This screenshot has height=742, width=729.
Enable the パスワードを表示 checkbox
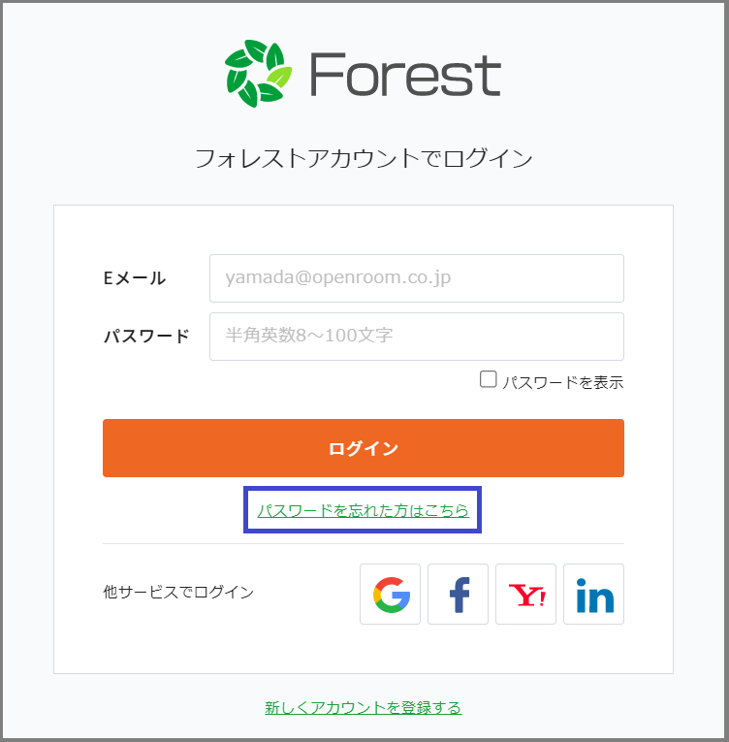(x=489, y=379)
